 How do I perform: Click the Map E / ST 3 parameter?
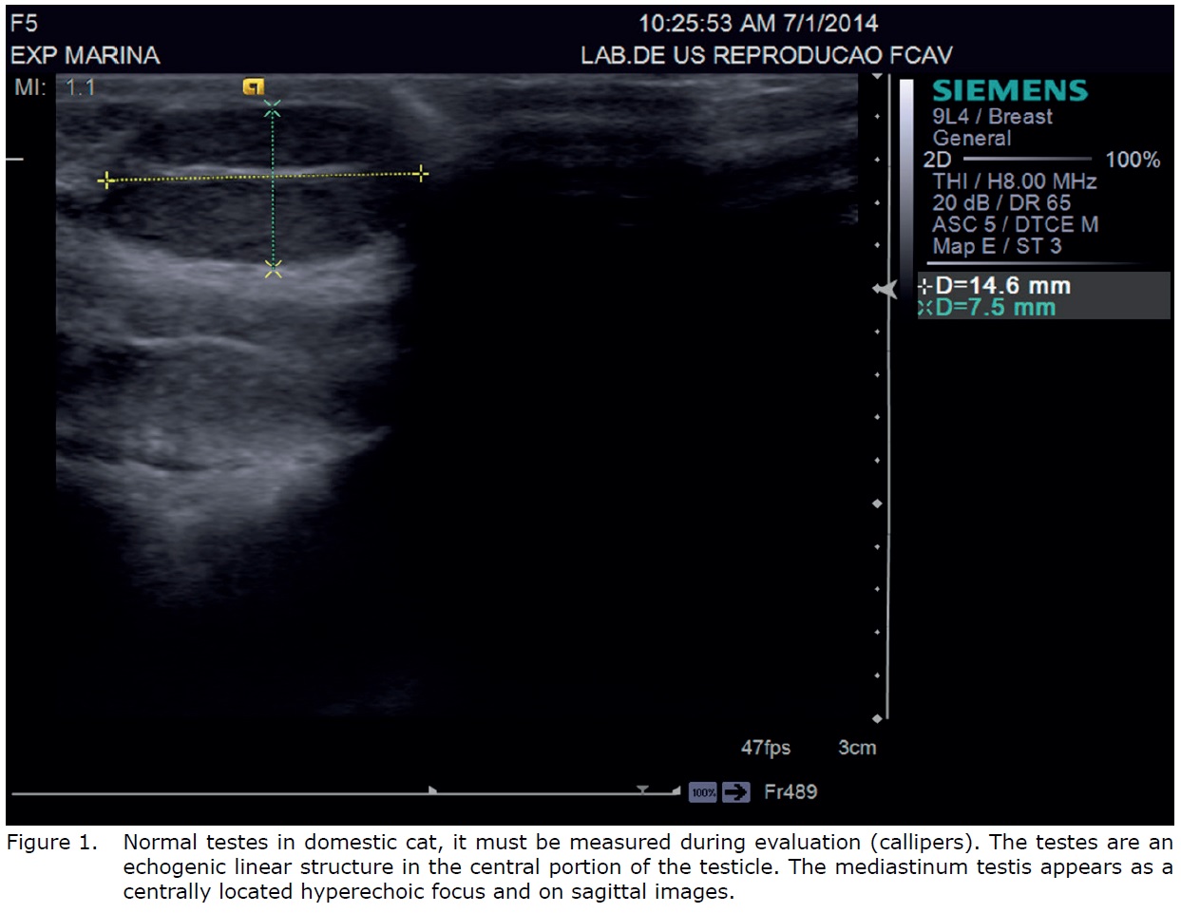pyautogui.click(x=996, y=247)
